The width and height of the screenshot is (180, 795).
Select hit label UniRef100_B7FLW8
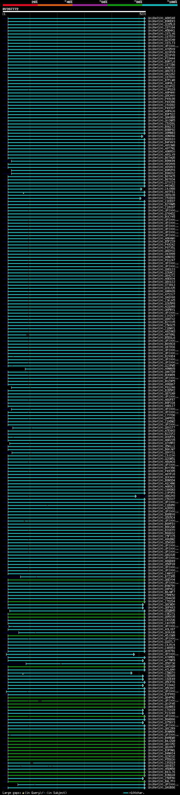pyautogui.click(x=161, y=80)
